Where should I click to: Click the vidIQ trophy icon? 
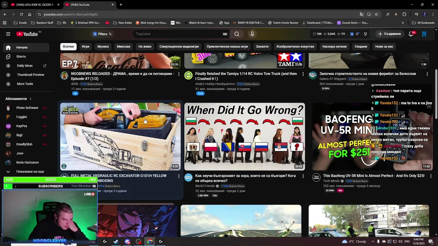[x=365, y=34]
